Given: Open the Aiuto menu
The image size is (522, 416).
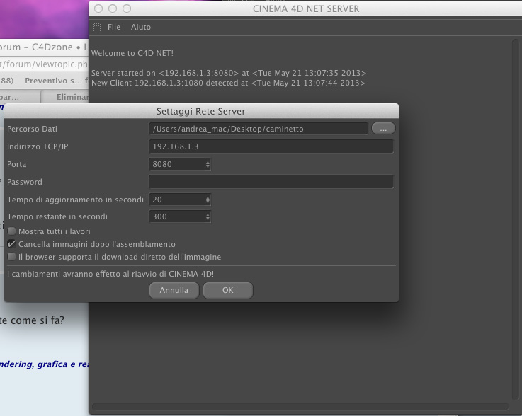Looking at the screenshot, I should 140,27.
